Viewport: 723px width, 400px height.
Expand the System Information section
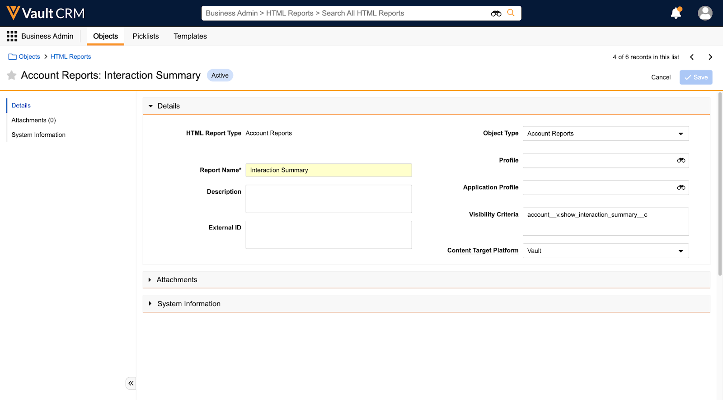[150, 304]
